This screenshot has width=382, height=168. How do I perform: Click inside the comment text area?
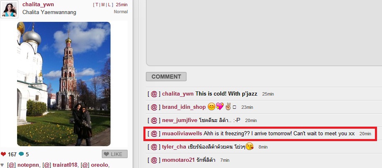(x=264, y=33)
